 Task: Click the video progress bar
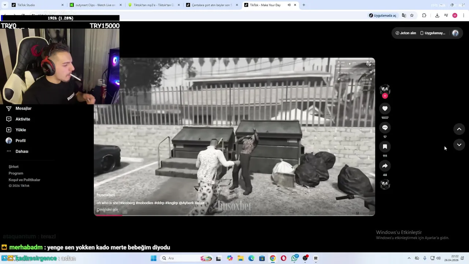(x=234, y=215)
